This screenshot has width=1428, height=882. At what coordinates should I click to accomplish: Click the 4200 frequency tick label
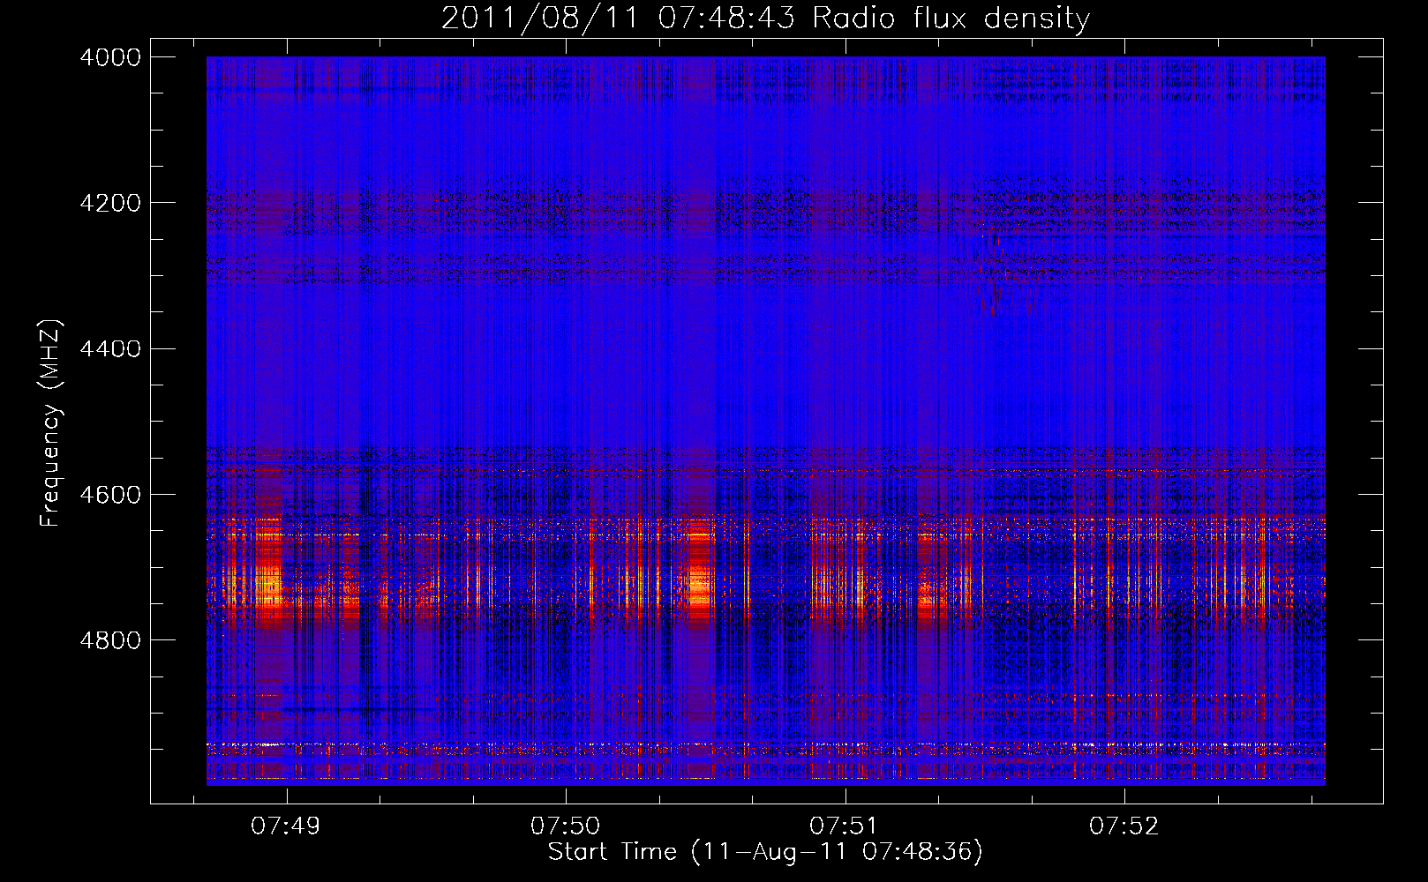tap(110, 203)
